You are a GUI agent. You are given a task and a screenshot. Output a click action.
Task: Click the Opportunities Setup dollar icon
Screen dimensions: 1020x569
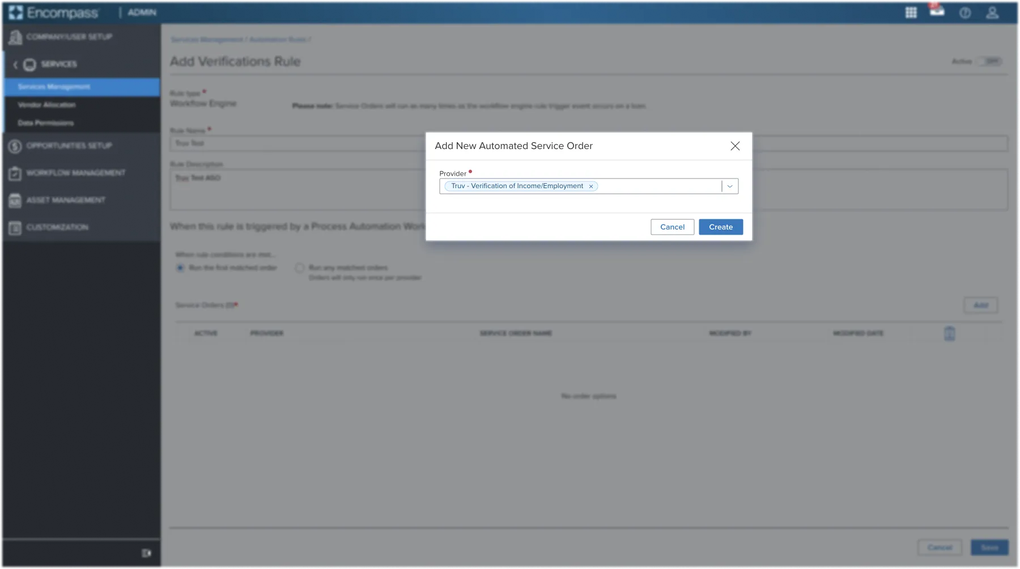[15, 146]
